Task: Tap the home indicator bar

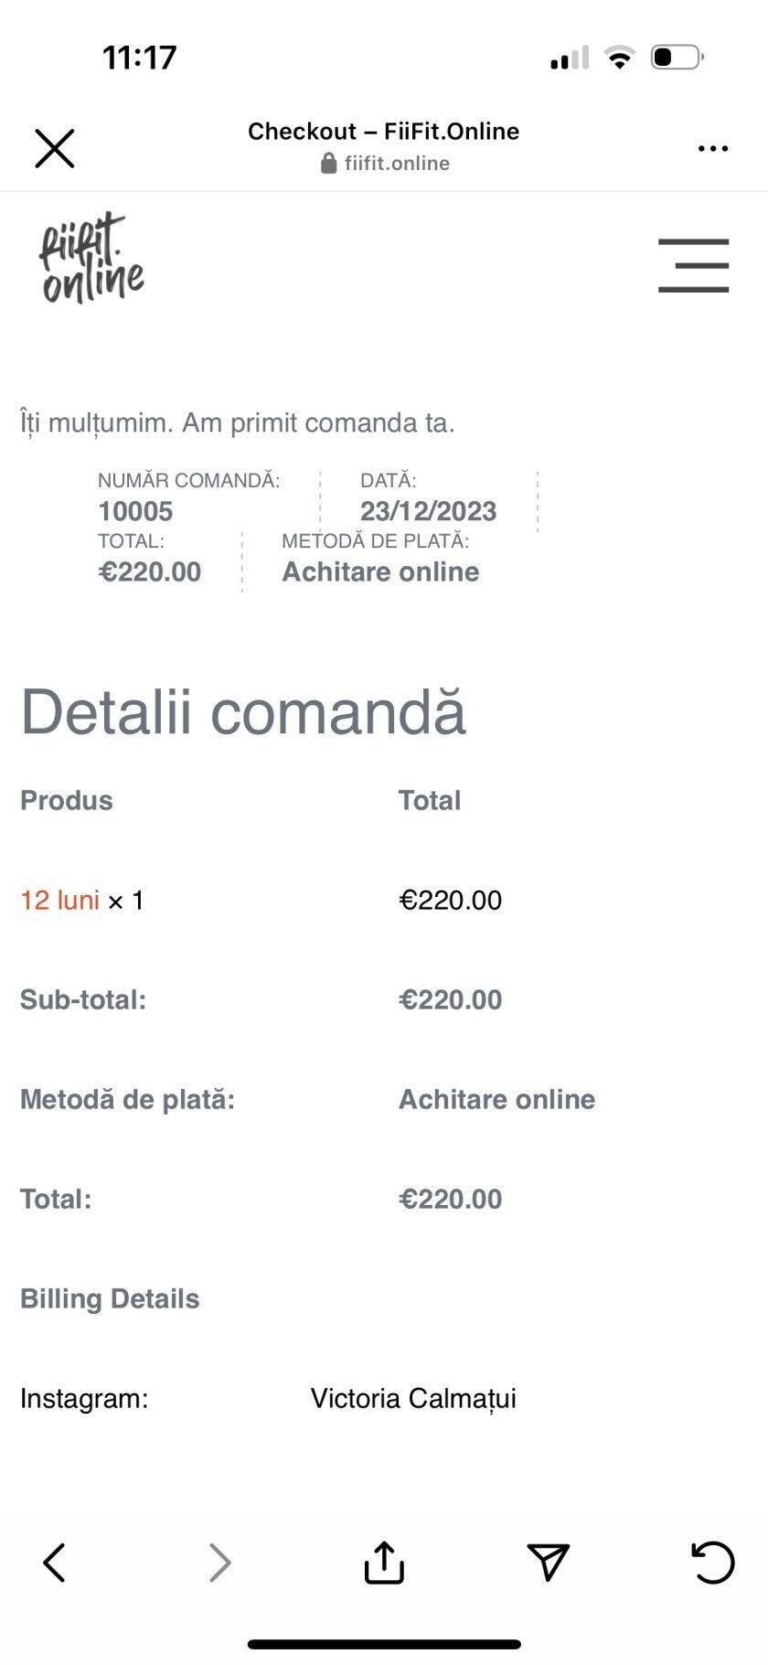Action: pos(384,1644)
